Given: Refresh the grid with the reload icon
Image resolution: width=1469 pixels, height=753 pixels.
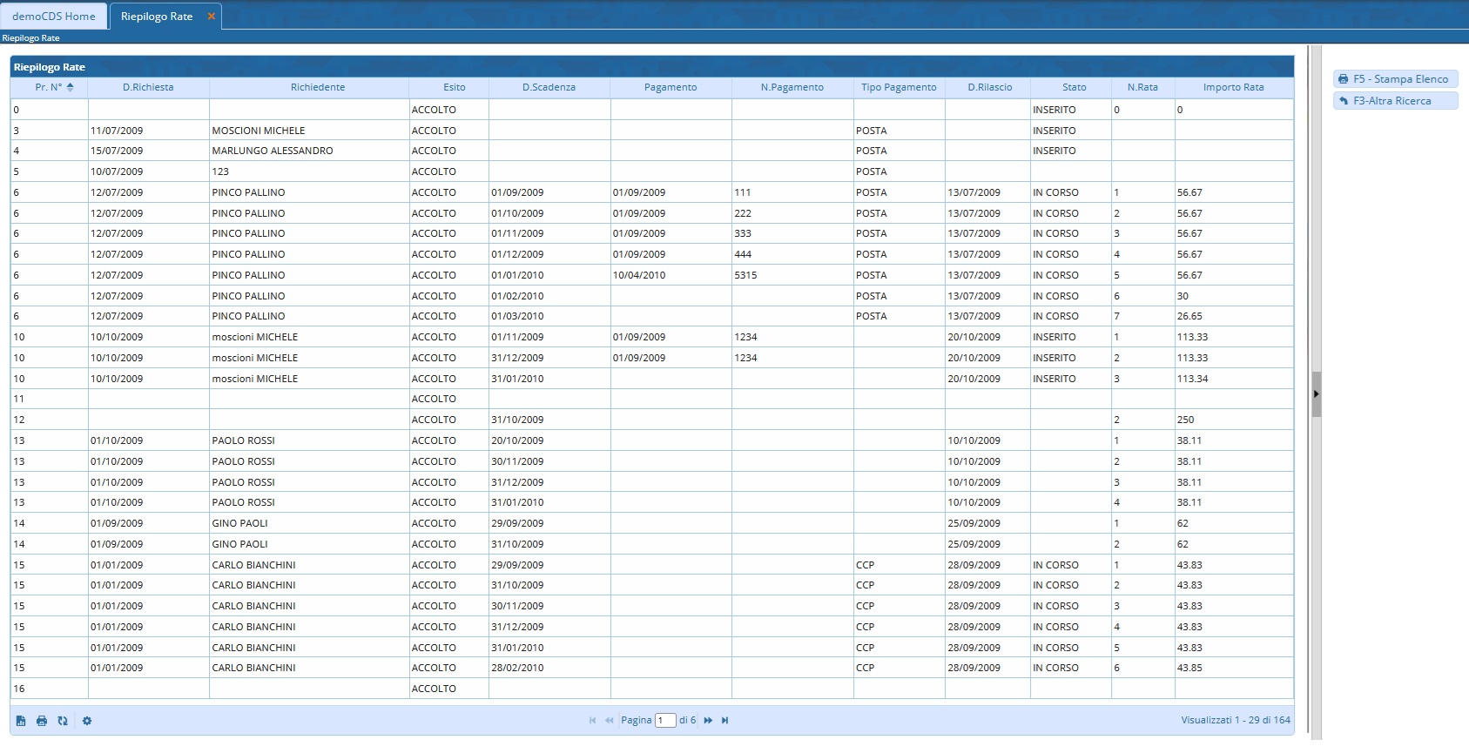Looking at the screenshot, I should [63, 721].
